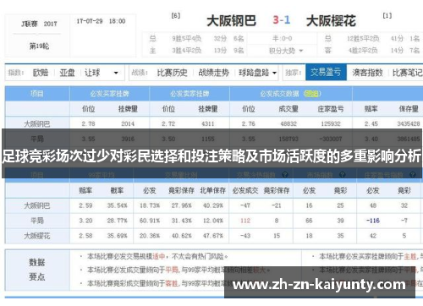Click the J联赛 2017 league label
Screen dimensions: 423x306
click(x=39, y=24)
